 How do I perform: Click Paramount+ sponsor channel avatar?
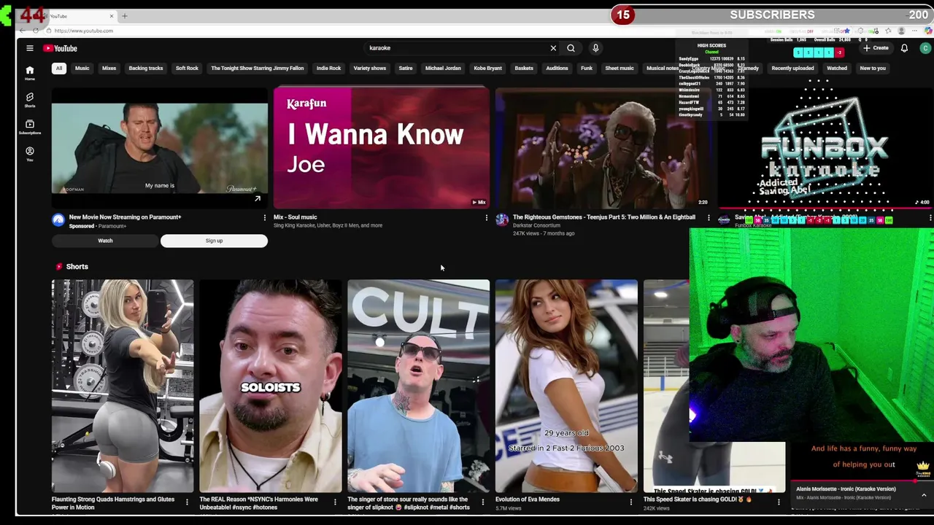click(58, 220)
